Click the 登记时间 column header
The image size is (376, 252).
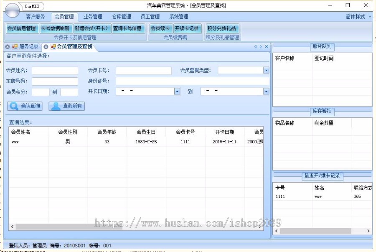324,58
